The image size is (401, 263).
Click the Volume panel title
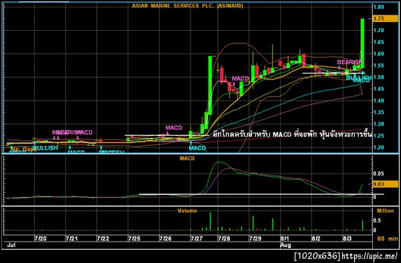point(187,211)
